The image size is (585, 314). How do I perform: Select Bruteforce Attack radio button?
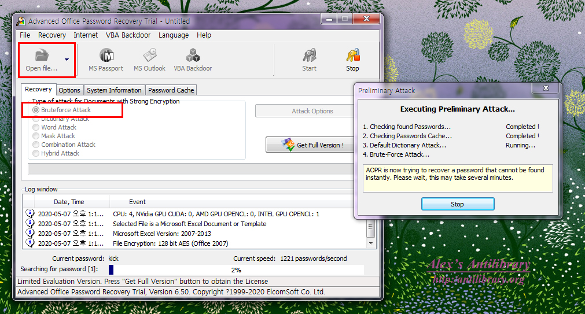pyautogui.click(x=36, y=110)
